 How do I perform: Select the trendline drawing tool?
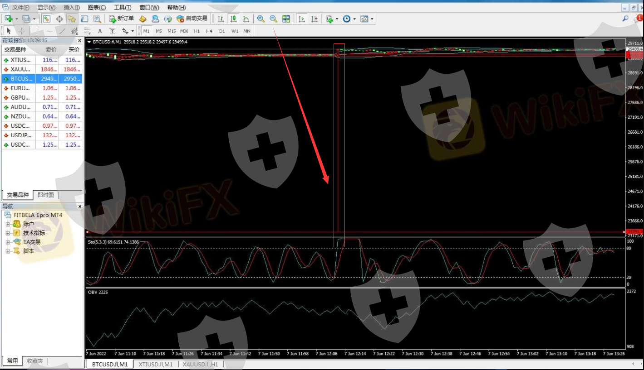[x=62, y=31]
